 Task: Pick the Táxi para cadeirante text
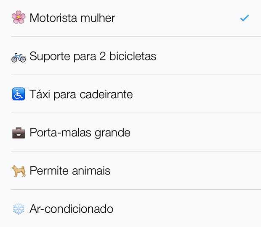click(81, 94)
